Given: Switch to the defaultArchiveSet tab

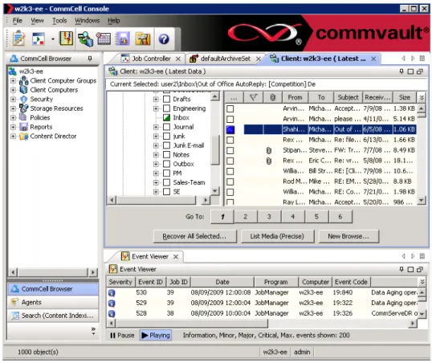Looking at the screenshot, I should tap(225, 59).
